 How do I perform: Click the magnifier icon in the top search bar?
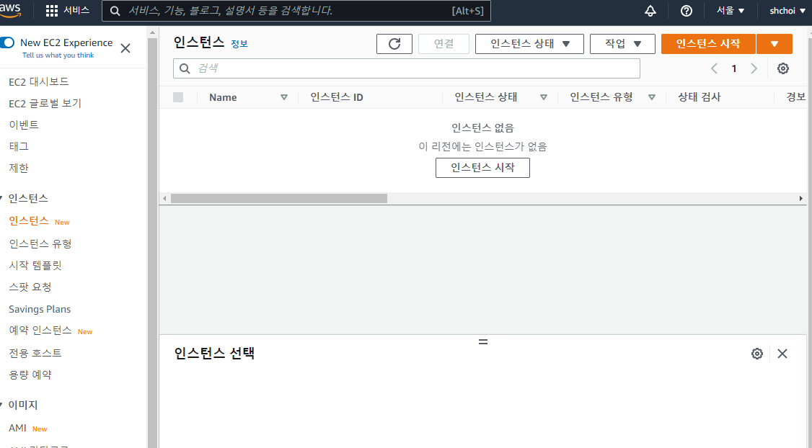click(x=115, y=11)
